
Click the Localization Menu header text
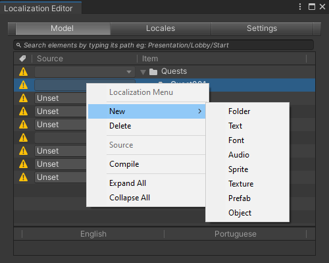tap(141, 92)
